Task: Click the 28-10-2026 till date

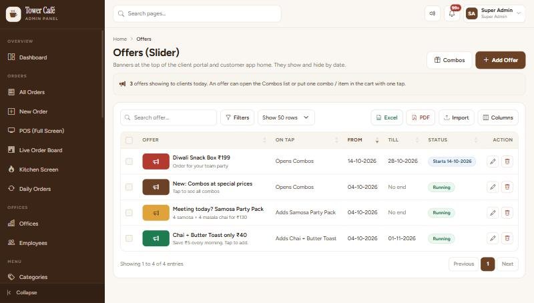Action: pyautogui.click(x=403, y=161)
